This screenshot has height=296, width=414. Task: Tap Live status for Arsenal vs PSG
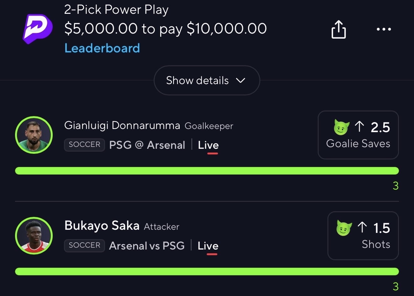208,246
